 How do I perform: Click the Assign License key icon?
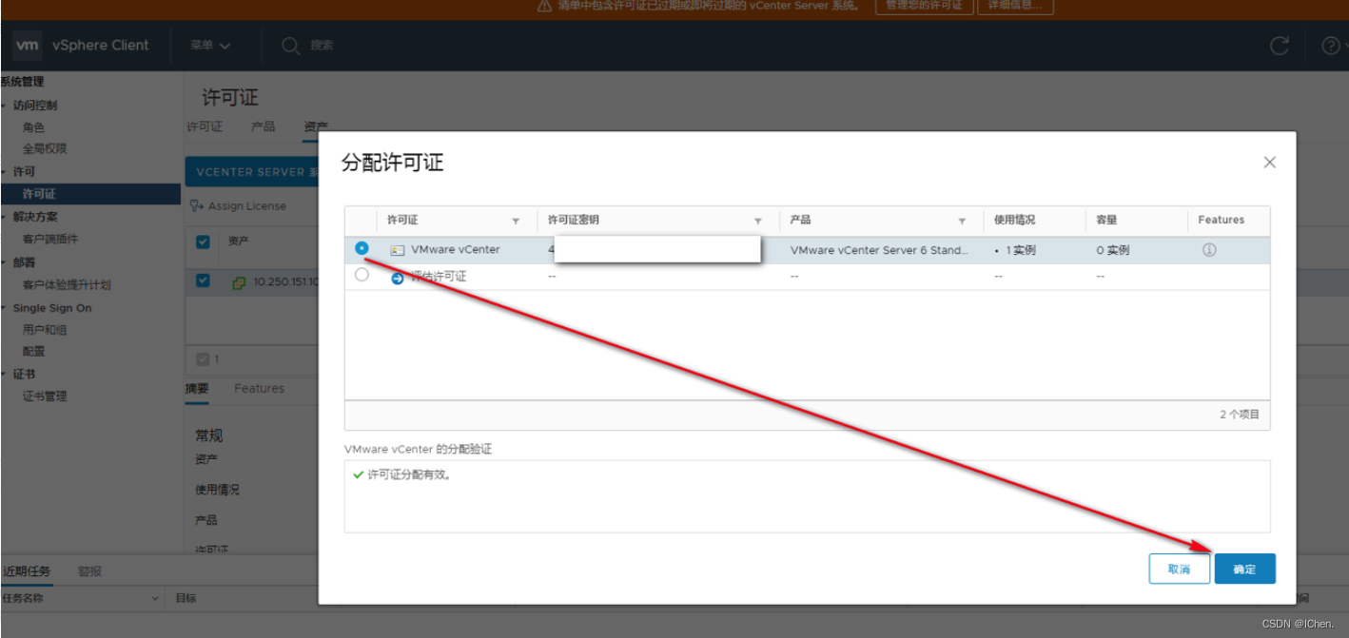(x=197, y=205)
